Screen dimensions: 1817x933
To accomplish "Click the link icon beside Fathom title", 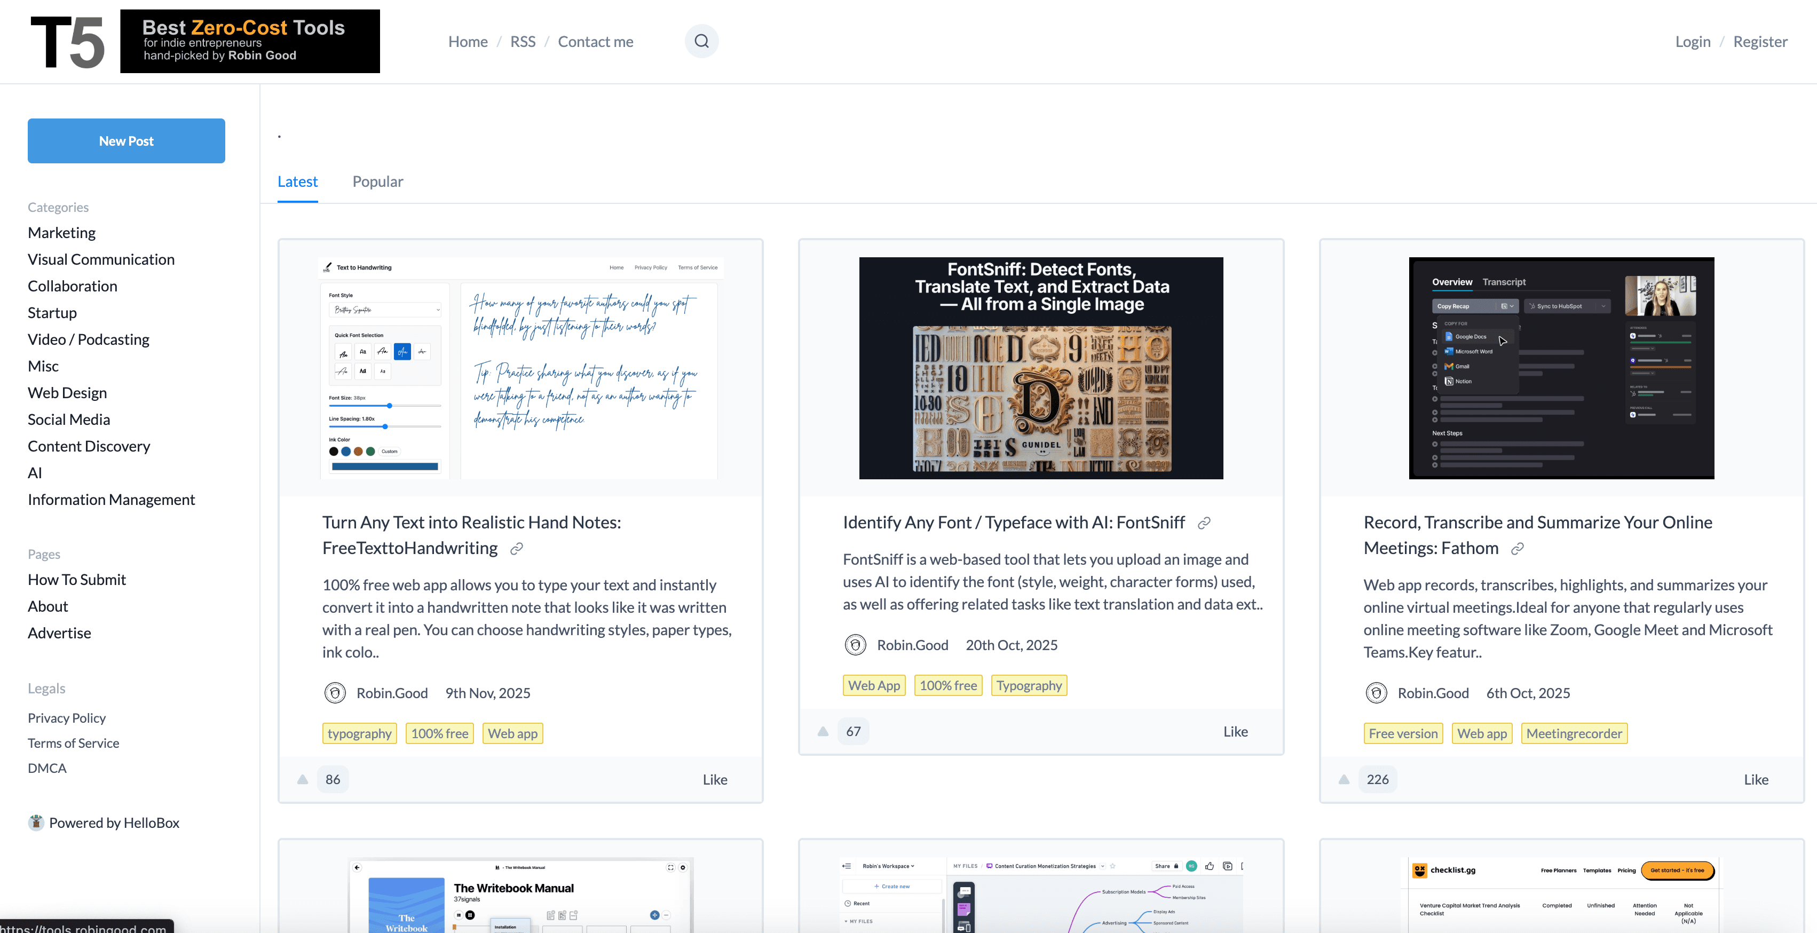I will pyautogui.click(x=1517, y=549).
